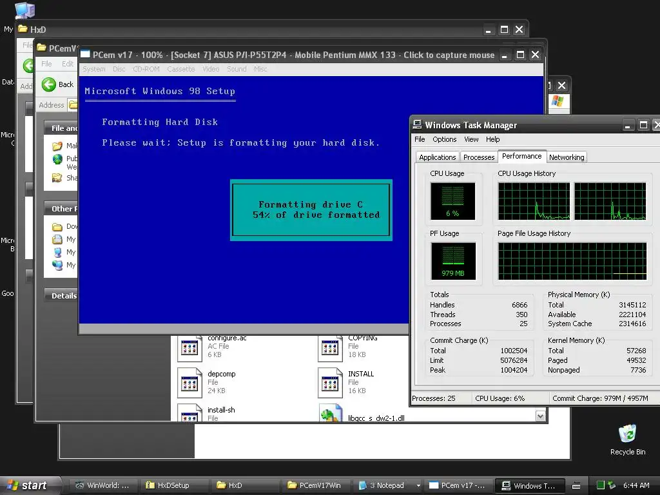Open the Misc menu in PCem

click(260, 69)
